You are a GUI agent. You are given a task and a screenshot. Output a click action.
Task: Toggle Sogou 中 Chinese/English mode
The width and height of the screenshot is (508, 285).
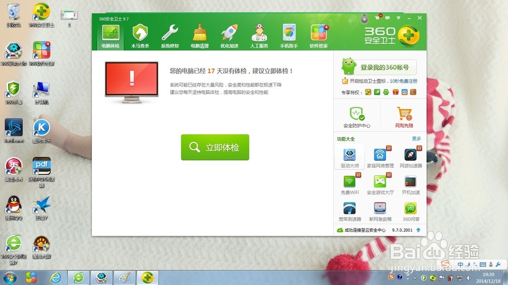[460, 264]
